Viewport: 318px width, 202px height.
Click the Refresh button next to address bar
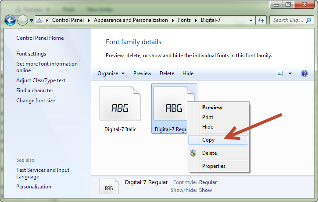pos(261,20)
